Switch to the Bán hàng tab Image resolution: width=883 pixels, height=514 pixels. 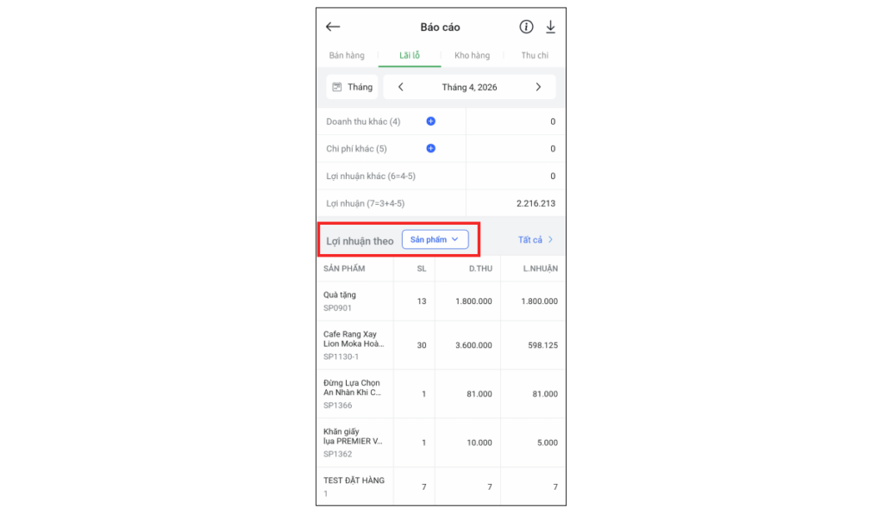(347, 55)
